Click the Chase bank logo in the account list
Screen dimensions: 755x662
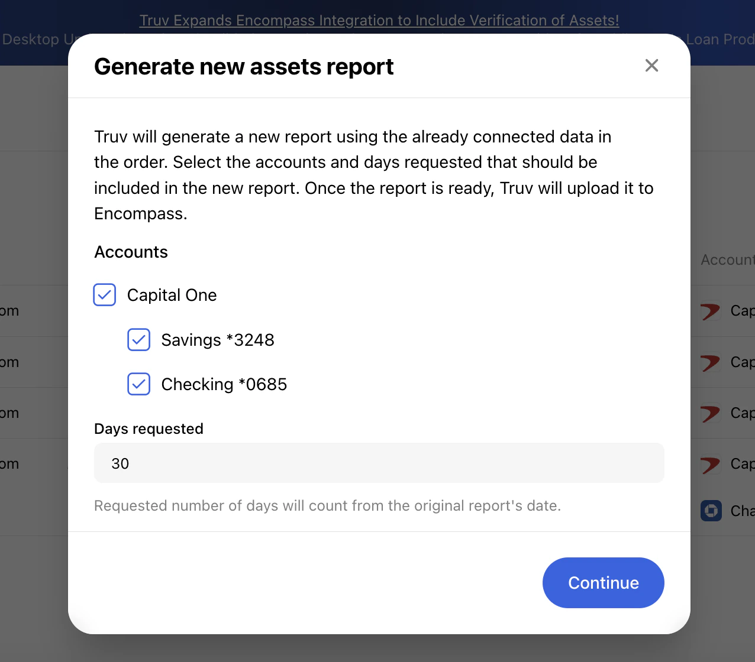(x=710, y=511)
